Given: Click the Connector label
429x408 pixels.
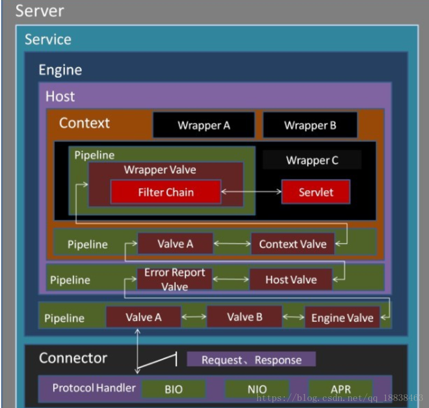Looking at the screenshot, I should coord(73,358).
